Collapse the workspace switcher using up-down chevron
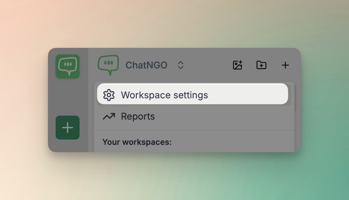Screen dimensions: 349x200 tap(180, 65)
